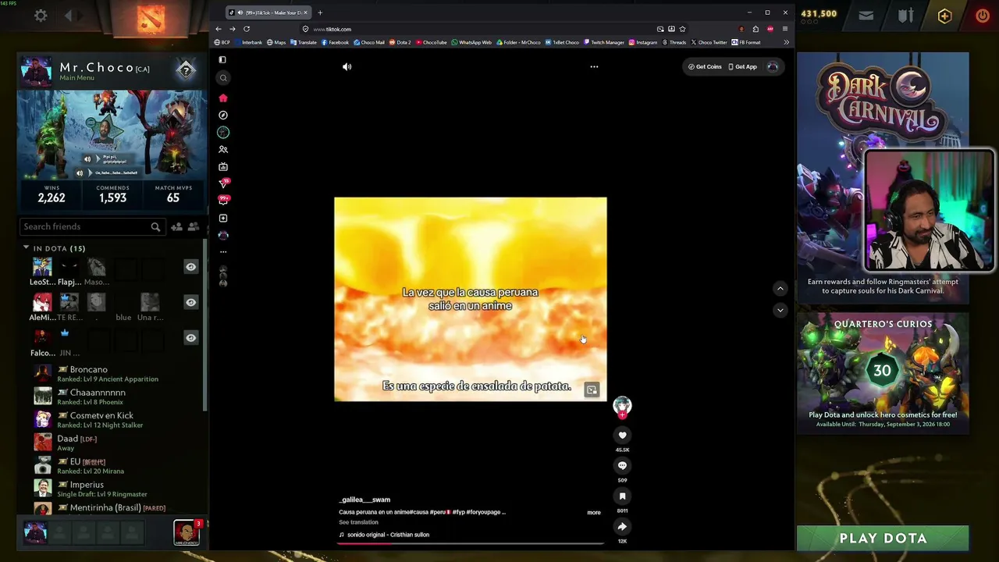Go to the TikTok For You home icon
This screenshot has height=562, width=999.
click(x=223, y=98)
